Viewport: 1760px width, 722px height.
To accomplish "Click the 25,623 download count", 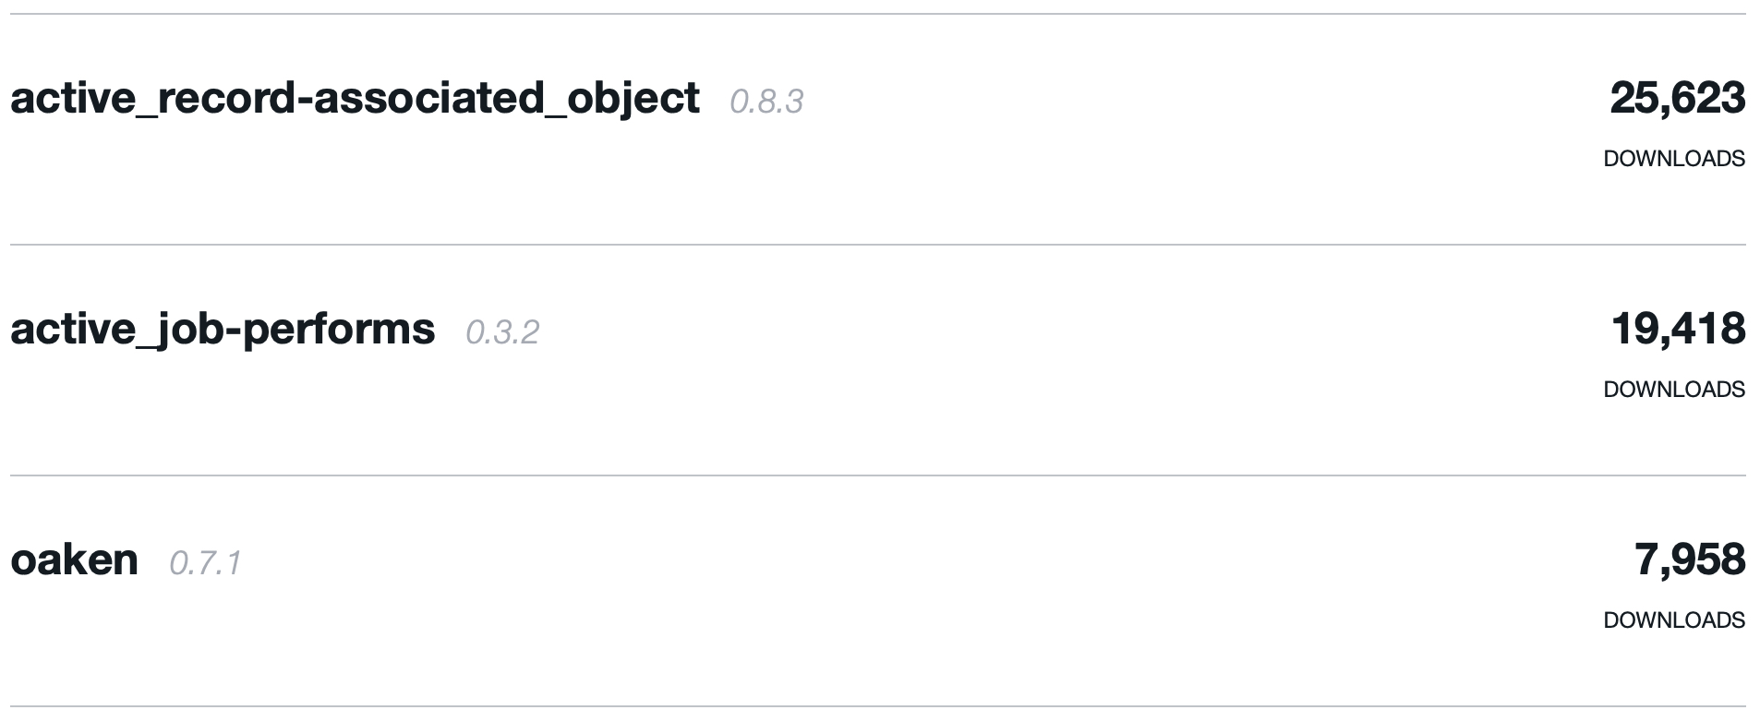I will 1677,98.
